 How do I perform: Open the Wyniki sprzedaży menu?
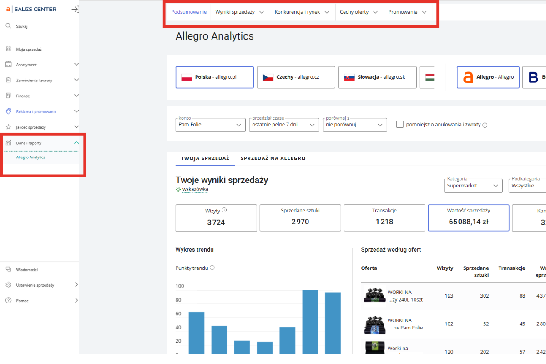[240, 12]
